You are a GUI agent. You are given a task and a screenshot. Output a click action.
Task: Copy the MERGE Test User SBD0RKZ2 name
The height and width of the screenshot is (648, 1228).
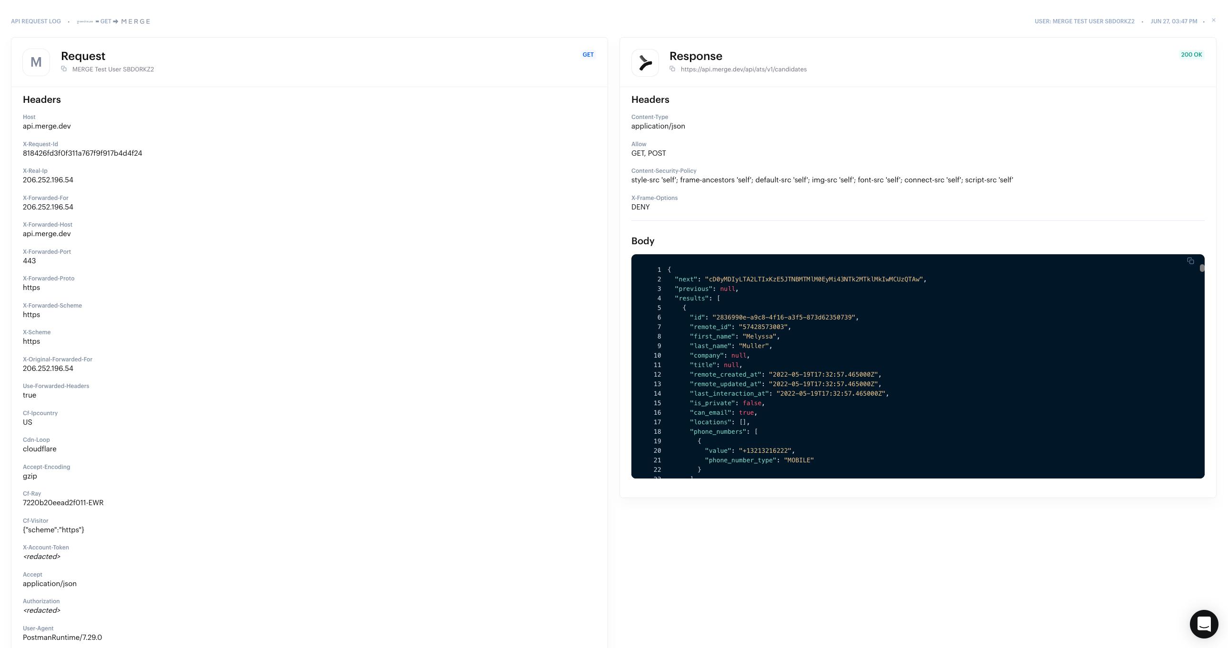tap(64, 69)
